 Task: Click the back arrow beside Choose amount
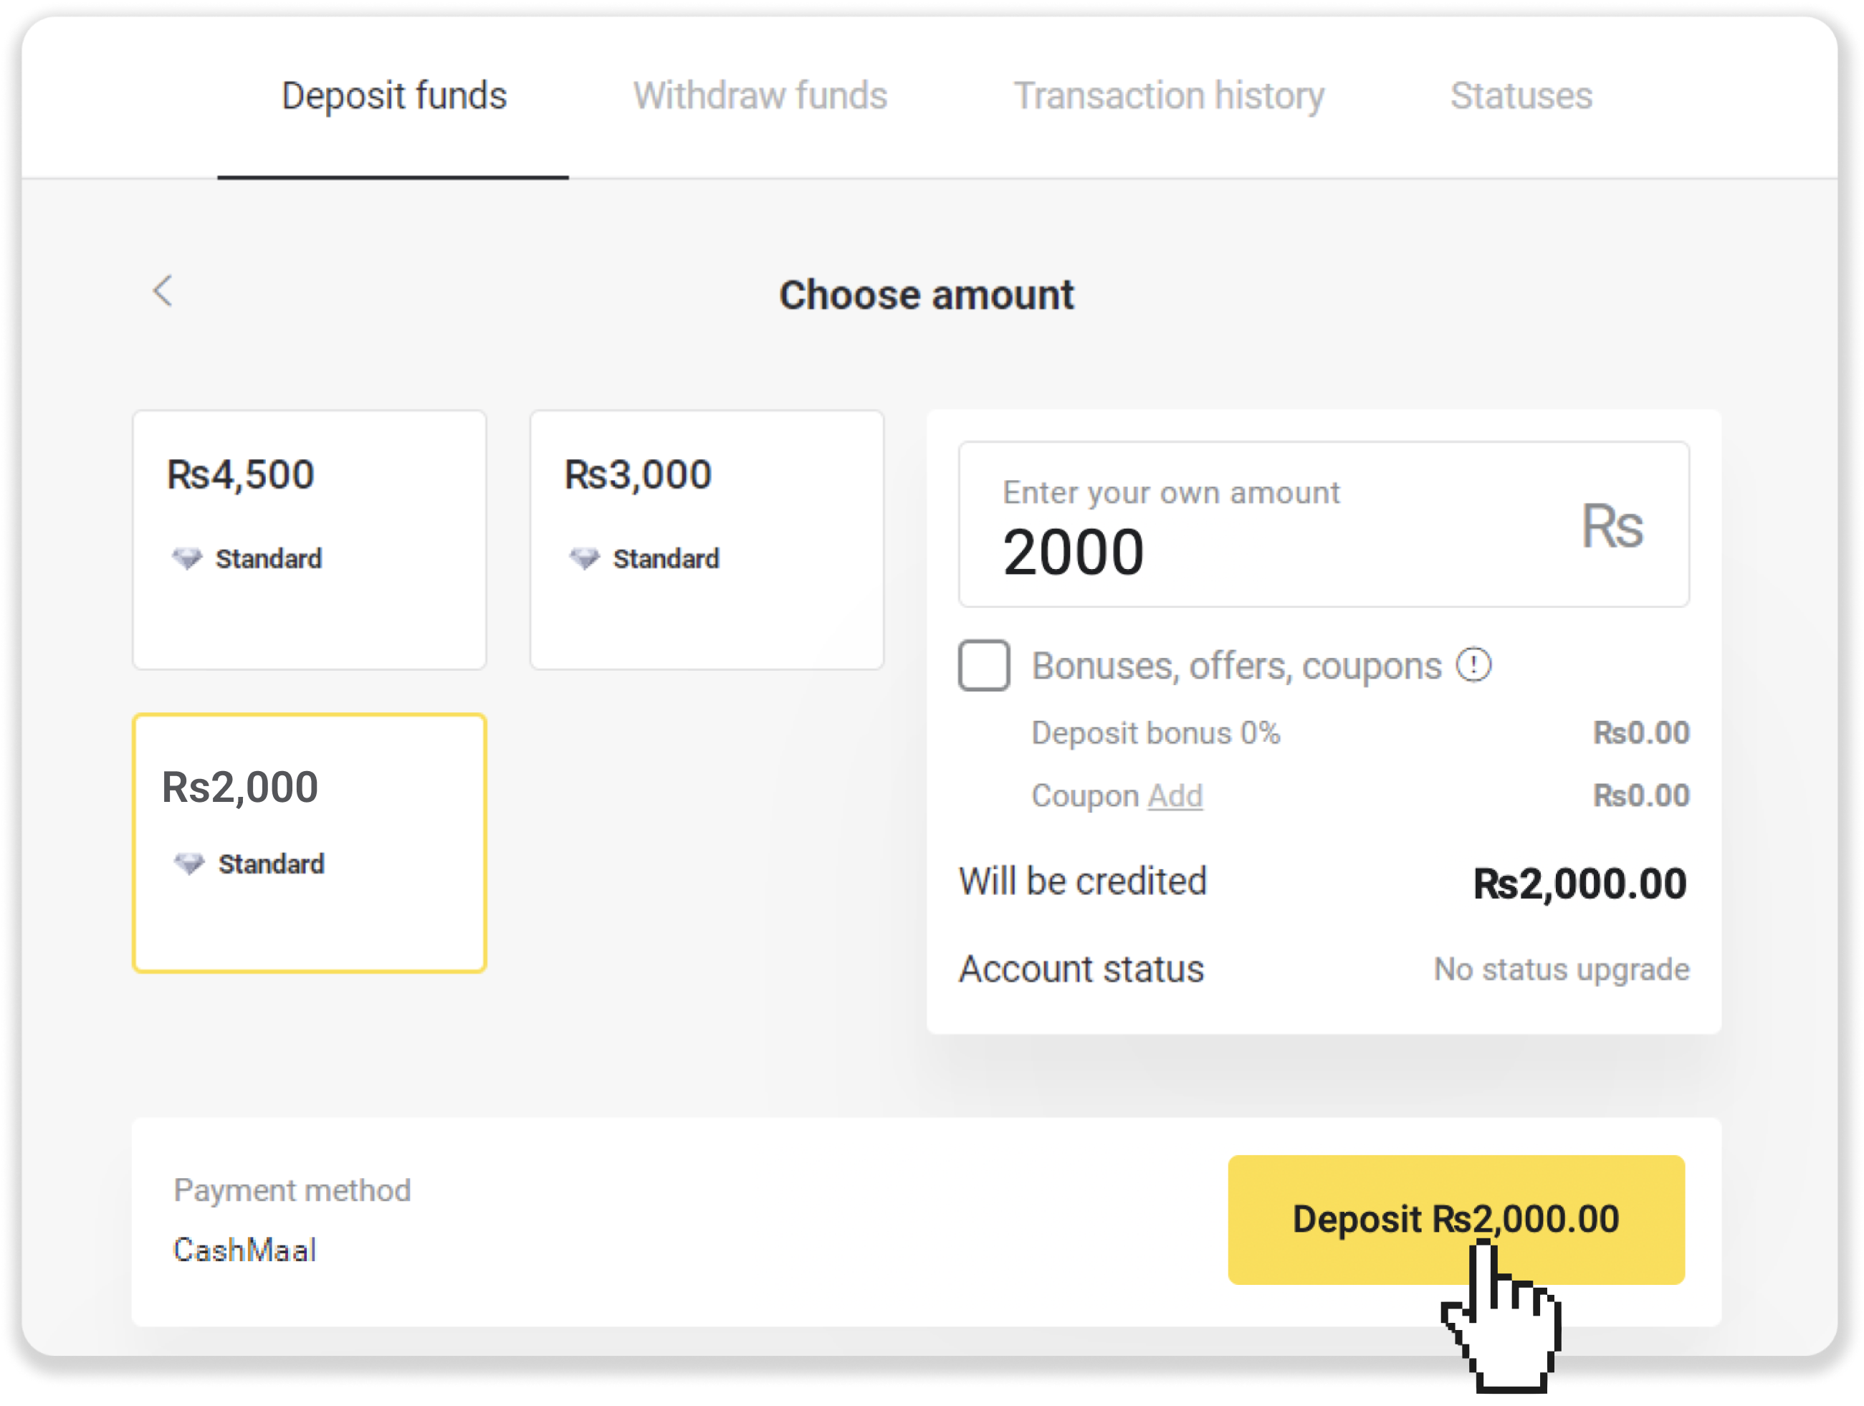click(x=163, y=292)
